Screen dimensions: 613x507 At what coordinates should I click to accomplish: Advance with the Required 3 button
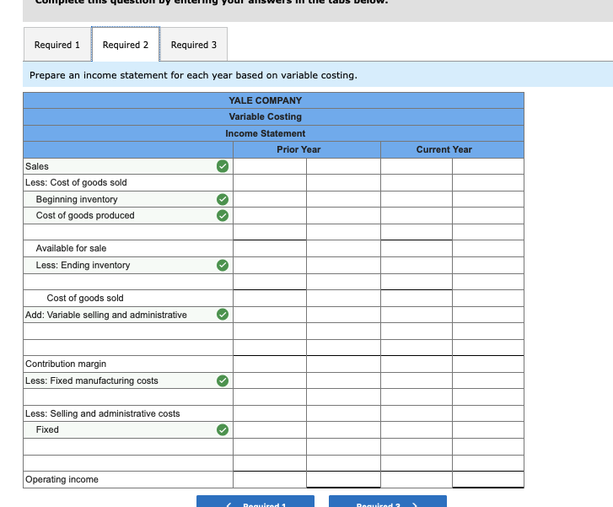388,502
